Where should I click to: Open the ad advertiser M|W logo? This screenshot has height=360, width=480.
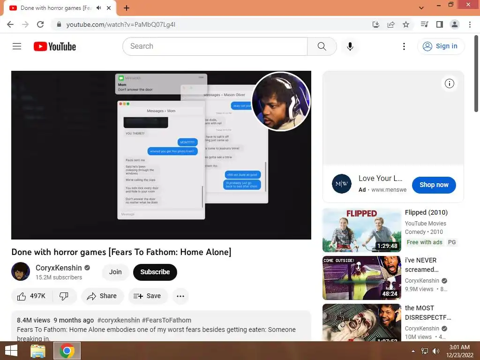coord(341,184)
